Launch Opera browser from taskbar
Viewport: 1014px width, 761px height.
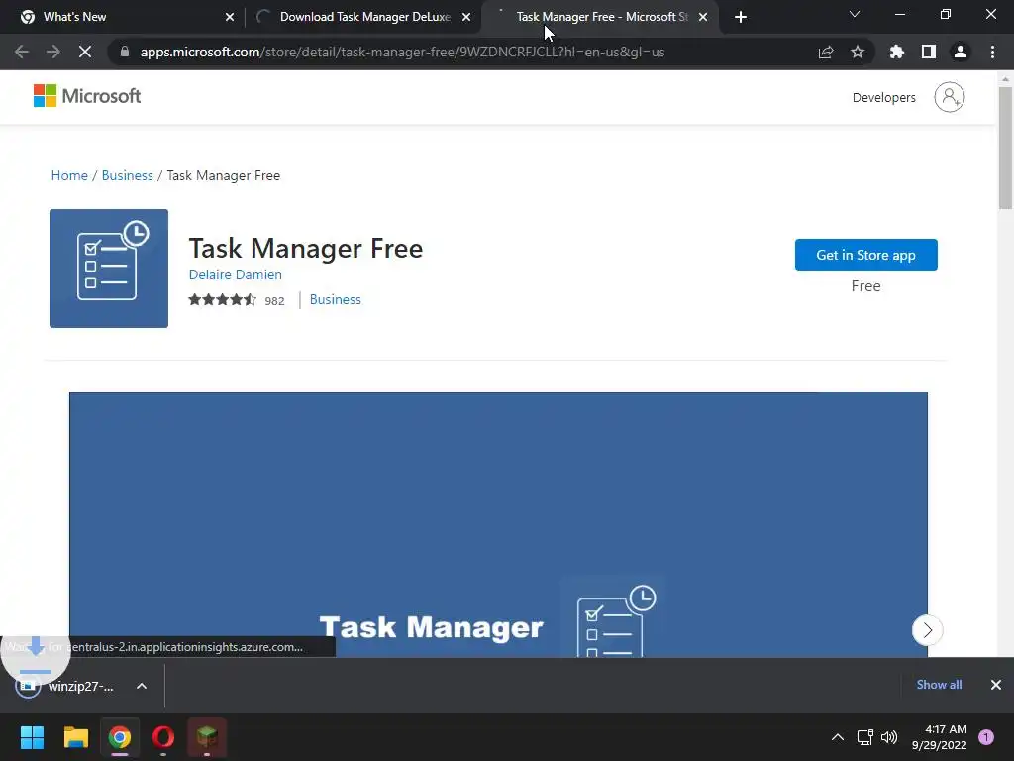163,737
